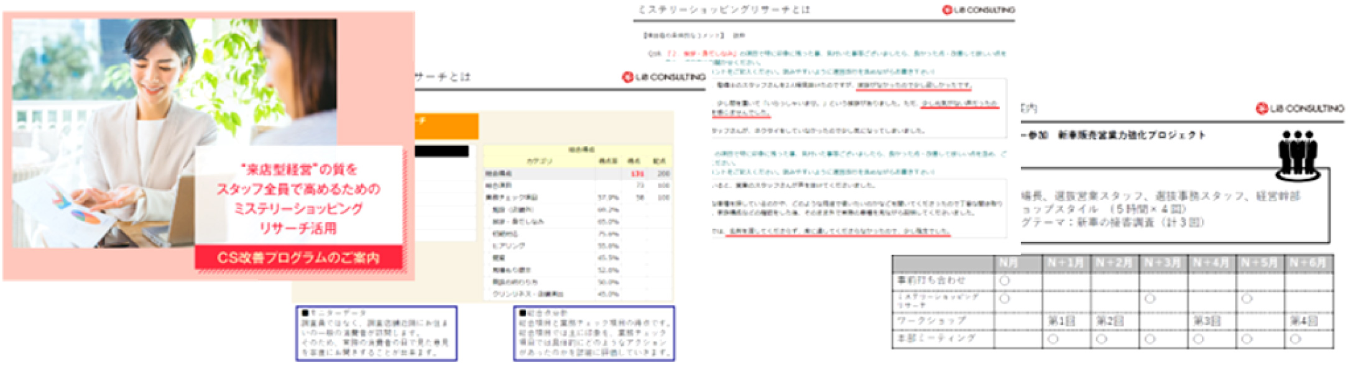Click the 本部ミーティング row label
Screen dimensions: 1348x365
[x=936, y=338]
